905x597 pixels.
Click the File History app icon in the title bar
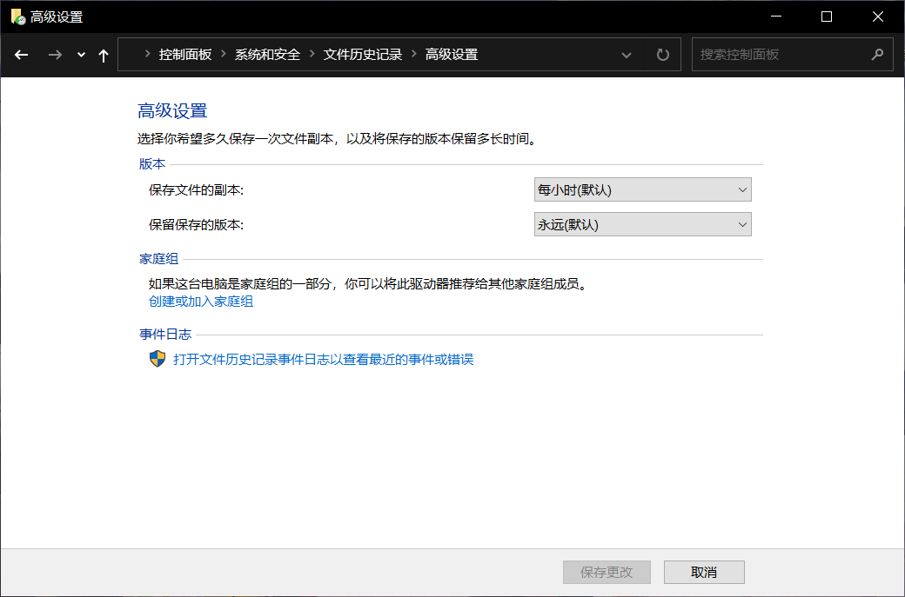18,16
